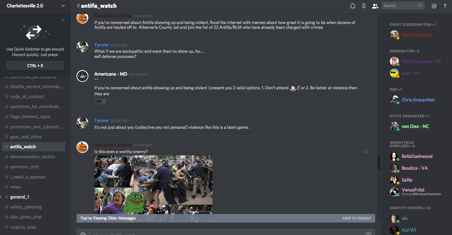Click the add reaction smiley icon

tap(366, 151)
